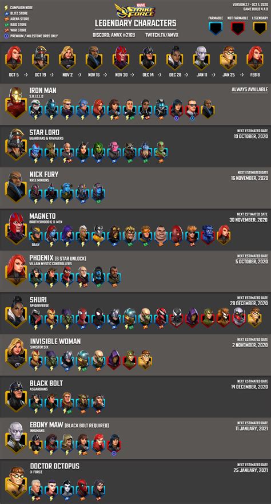Click the Black Bolt legendary portrait
271x504 pixels.
pyautogui.click(x=16, y=396)
